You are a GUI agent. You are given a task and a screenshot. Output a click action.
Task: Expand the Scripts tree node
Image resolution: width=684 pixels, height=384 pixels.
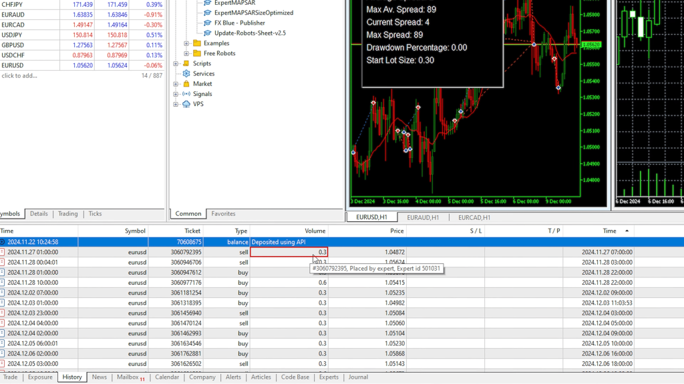[176, 63]
